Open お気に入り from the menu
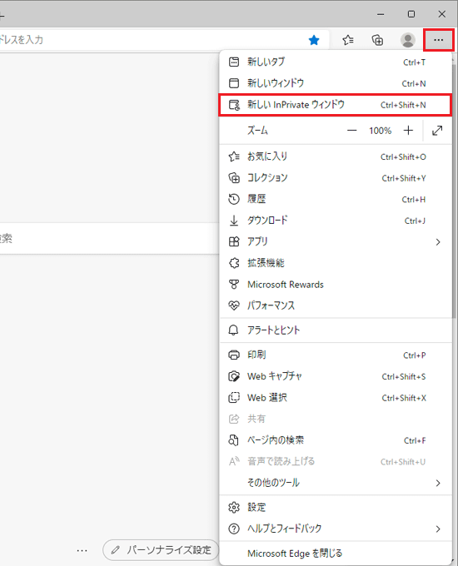Viewport: 458px width, 566px height. click(x=336, y=156)
